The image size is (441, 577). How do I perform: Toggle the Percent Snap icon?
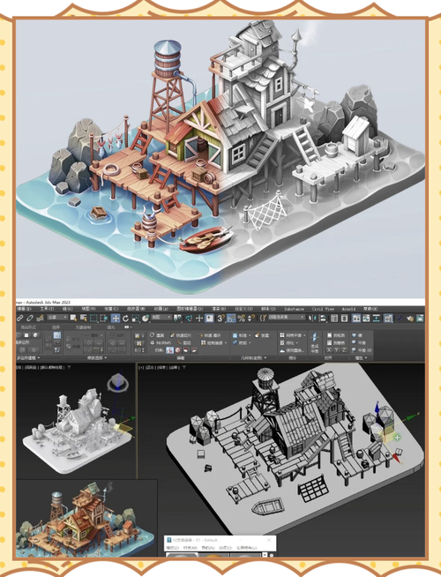coord(241,318)
